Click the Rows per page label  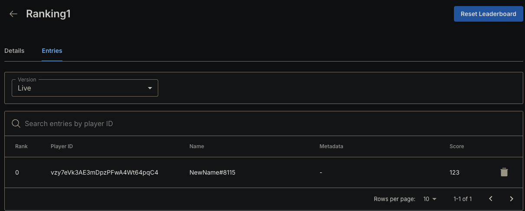click(395, 199)
